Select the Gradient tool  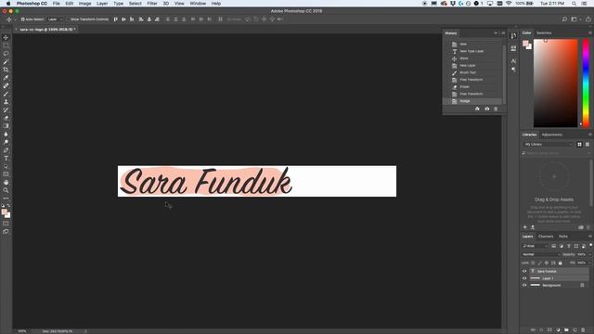point(6,126)
